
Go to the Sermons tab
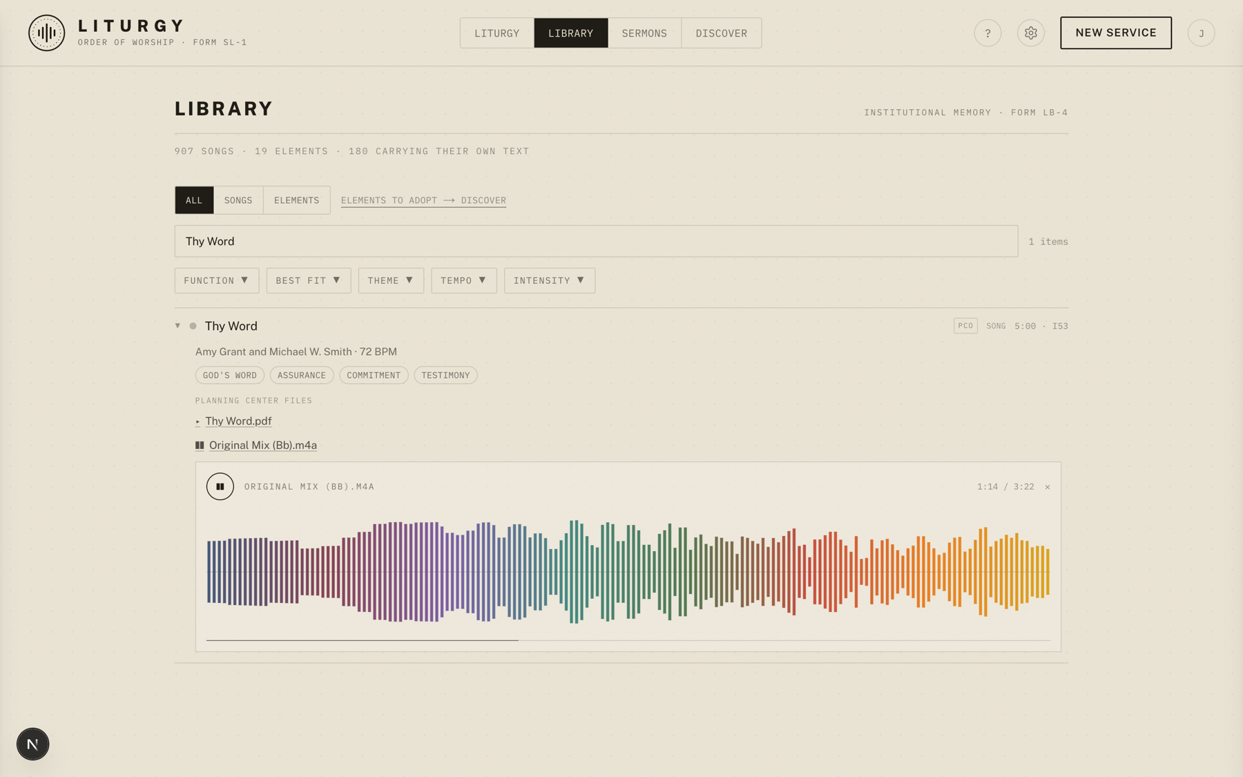(644, 33)
